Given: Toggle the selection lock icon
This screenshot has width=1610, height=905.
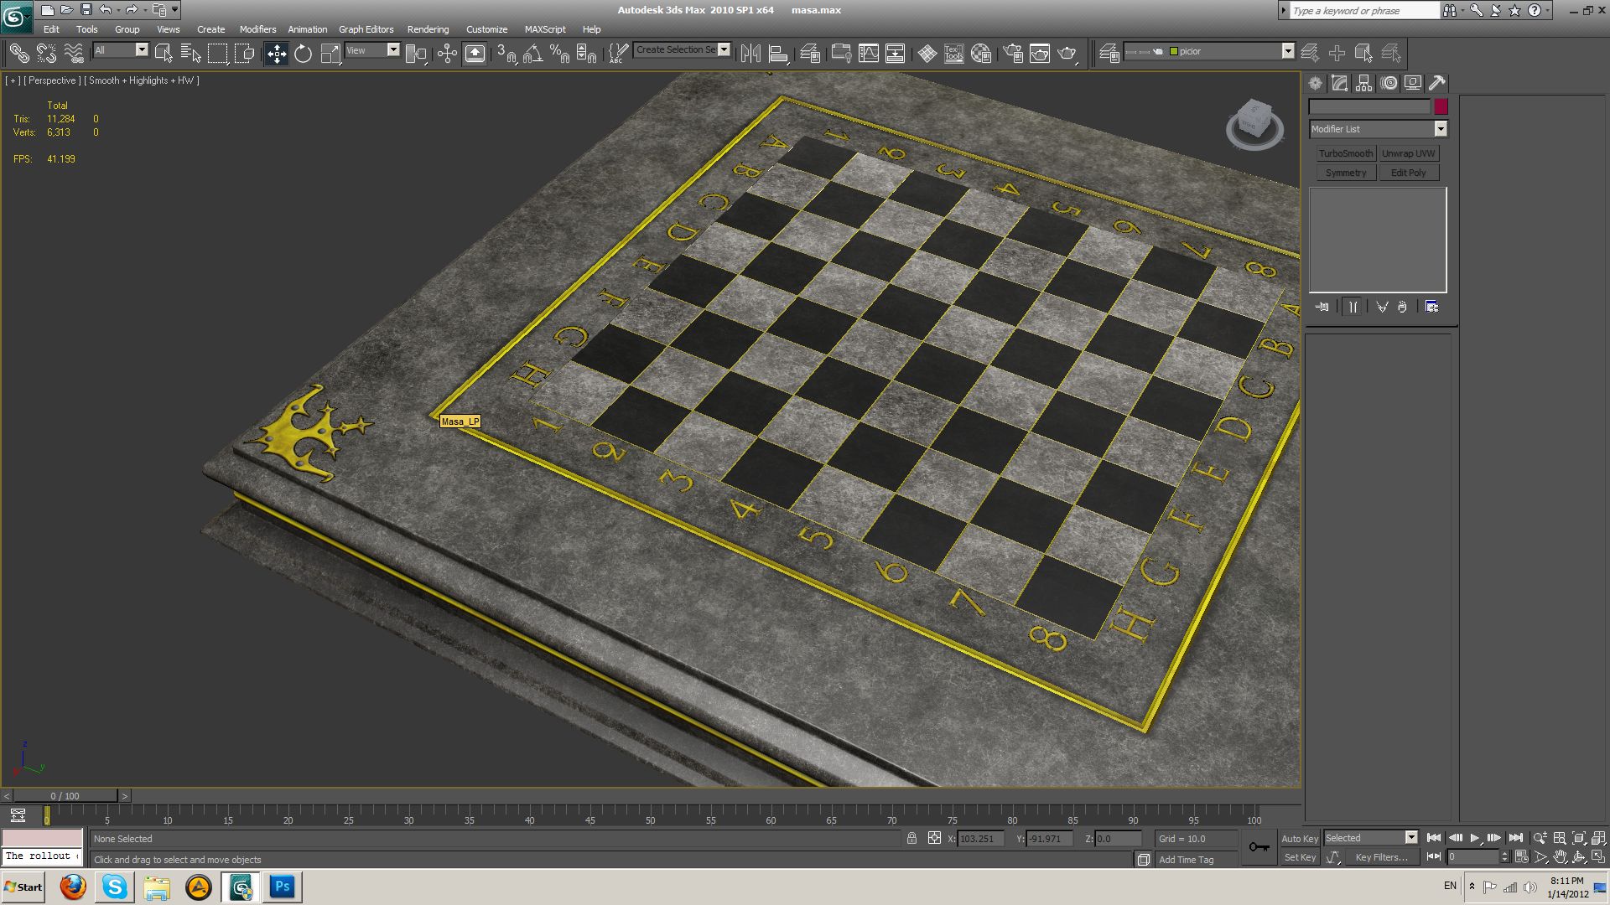Looking at the screenshot, I should (911, 838).
